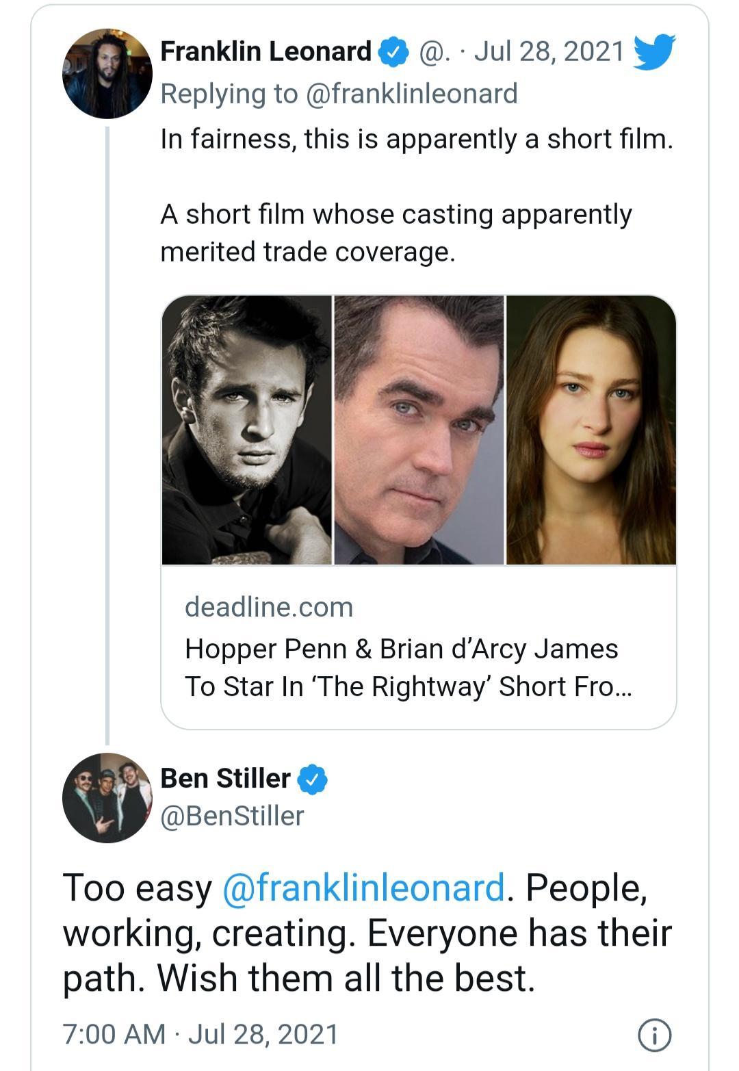The width and height of the screenshot is (739, 1071).
Task: Click the @franklinleonard mention in Stiller's tweet
Action: pyautogui.click(x=363, y=888)
